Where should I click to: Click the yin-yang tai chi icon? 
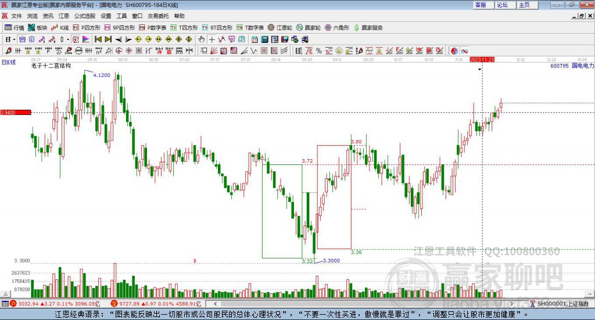(454, 51)
